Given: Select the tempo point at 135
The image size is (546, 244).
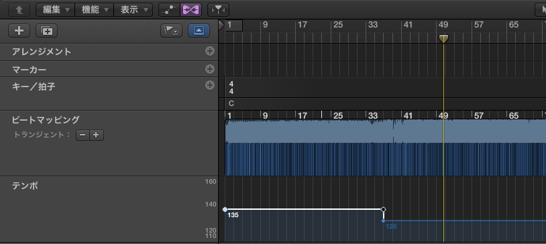Looking at the screenshot, I should tap(225, 209).
